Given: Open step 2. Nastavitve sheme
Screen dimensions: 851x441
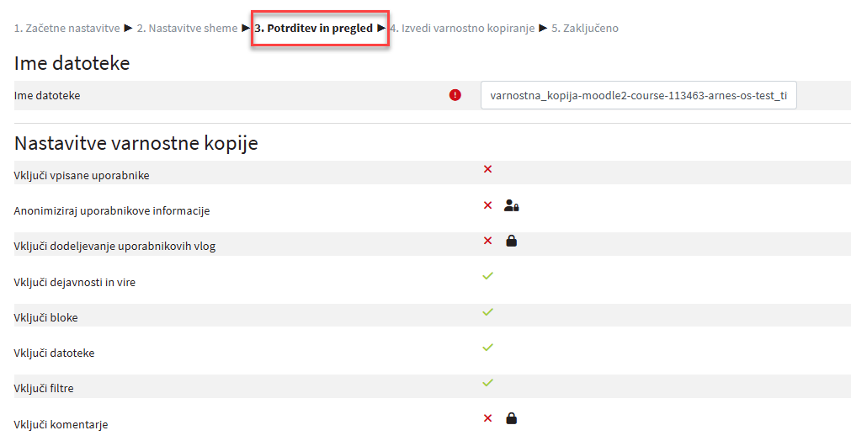Looking at the screenshot, I should tap(187, 29).
